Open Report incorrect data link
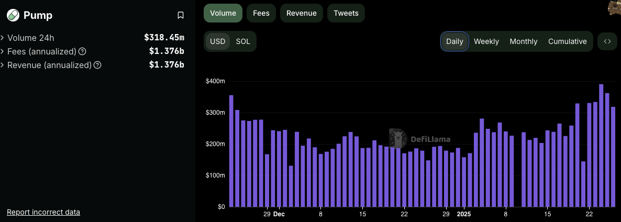The height and width of the screenshot is (222, 621). pyautogui.click(x=43, y=212)
